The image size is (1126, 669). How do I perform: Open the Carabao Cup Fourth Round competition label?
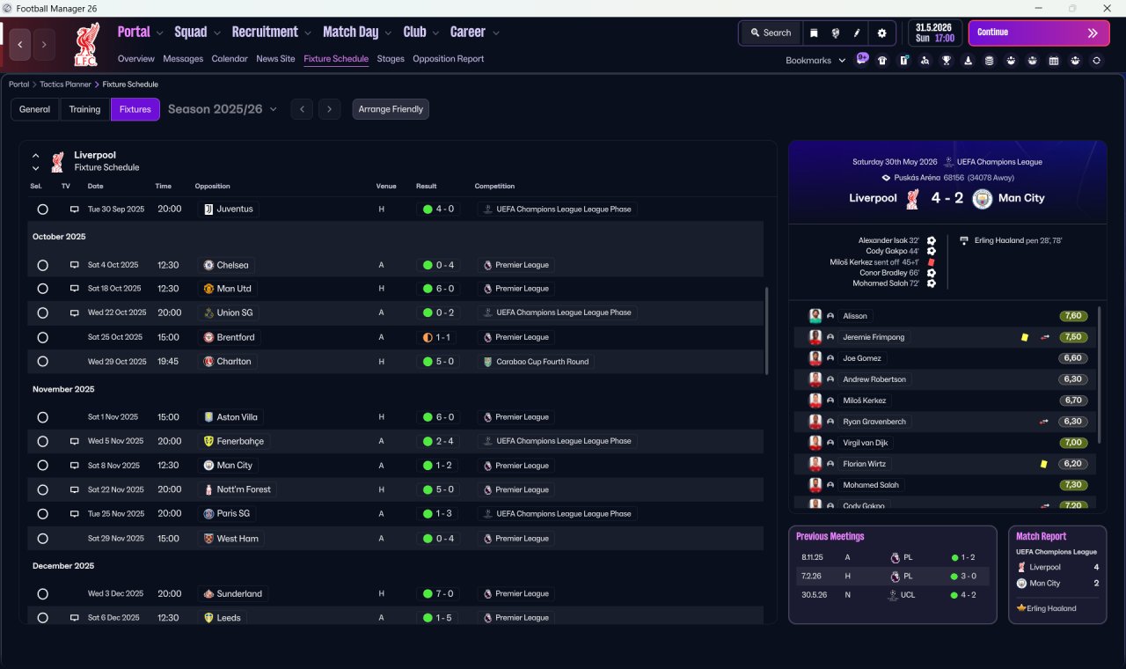click(537, 362)
